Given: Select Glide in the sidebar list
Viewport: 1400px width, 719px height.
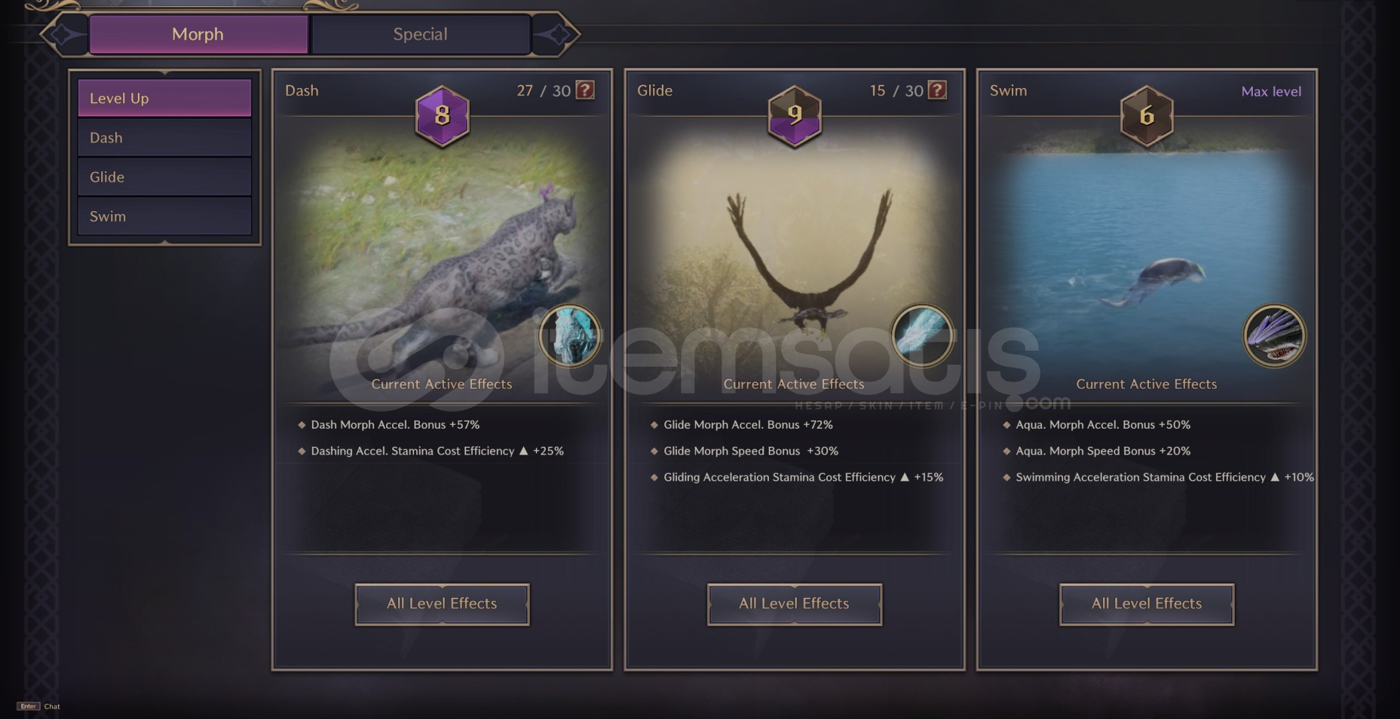Looking at the screenshot, I should [x=164, y=177].
